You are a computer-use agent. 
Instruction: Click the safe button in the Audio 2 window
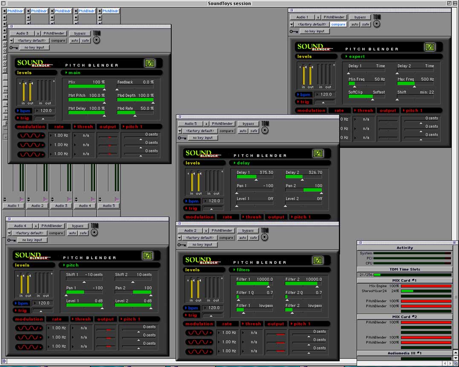tap(254, 238)
